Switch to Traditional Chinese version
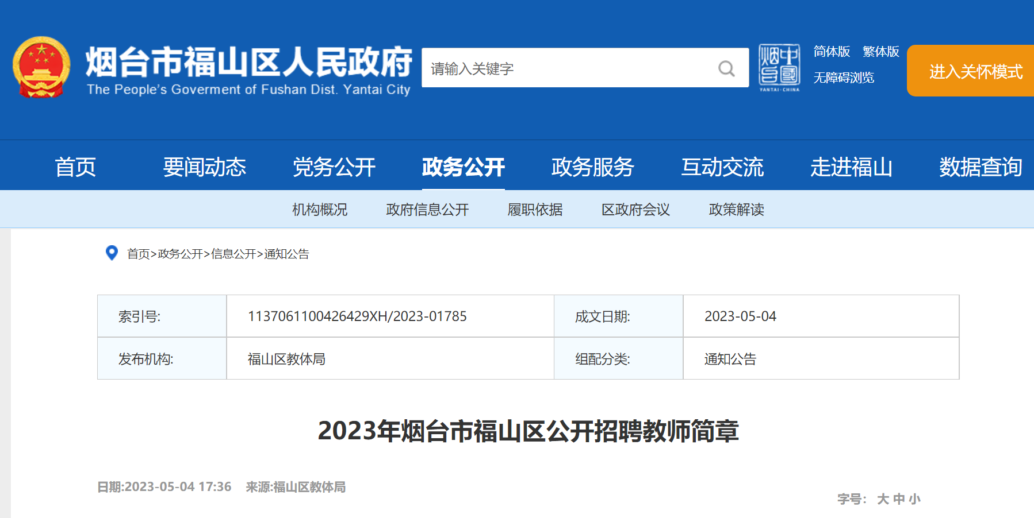This screenshot has height=518, width=1034. [x=880, y=52]
